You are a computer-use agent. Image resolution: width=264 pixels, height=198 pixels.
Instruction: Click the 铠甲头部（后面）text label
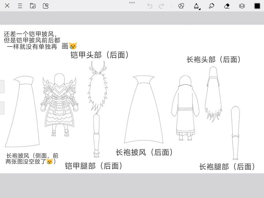pyautogui.click(x=100, y=55)
